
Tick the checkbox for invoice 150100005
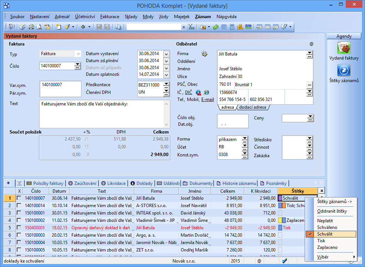[x=19, y=250]
